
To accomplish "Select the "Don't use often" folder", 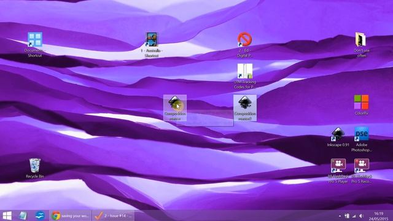I will [x=361, y=45].
